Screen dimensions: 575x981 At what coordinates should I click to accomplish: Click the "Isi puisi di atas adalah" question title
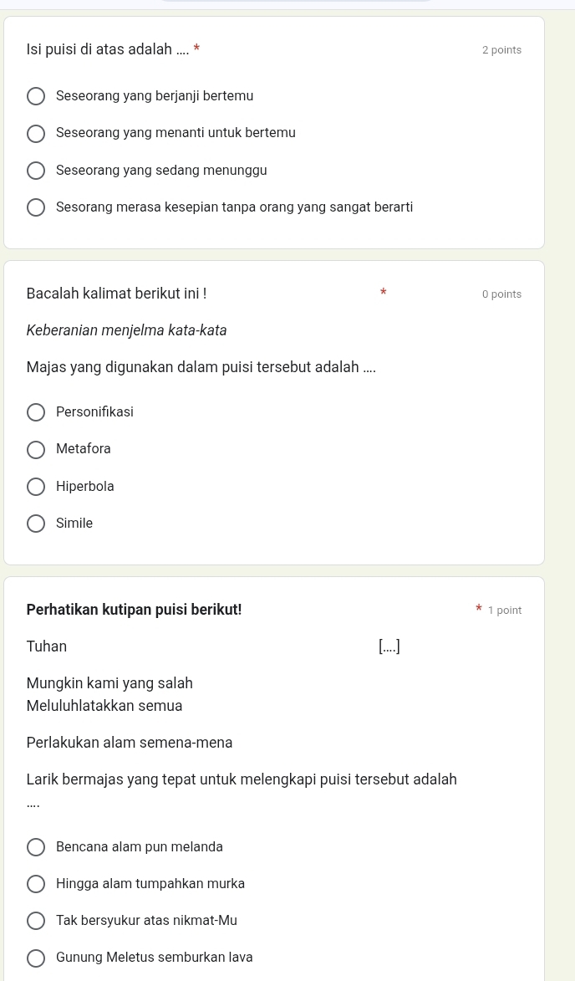pos(109,49)
